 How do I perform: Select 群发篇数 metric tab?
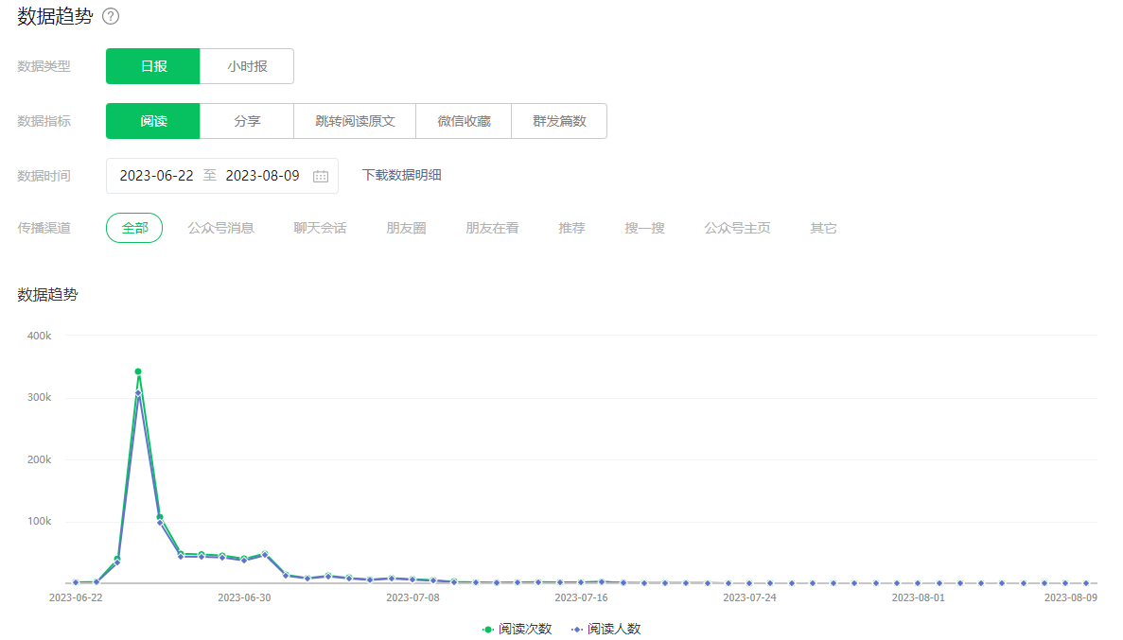pyautogui.click(x=559, y=121)
